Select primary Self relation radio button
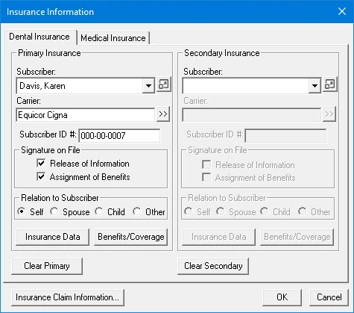The height and width of the screenshot is (313, 354). click(x=22, y=211)
